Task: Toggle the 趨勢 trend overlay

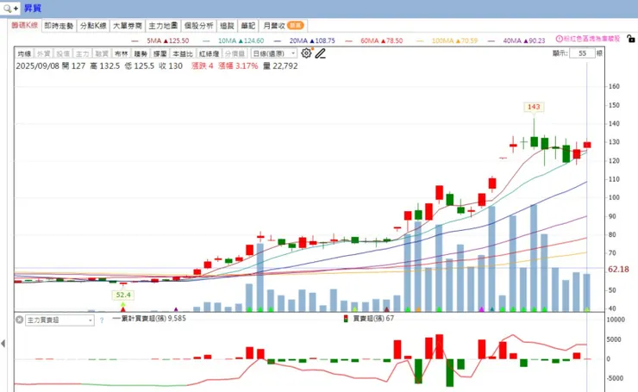Action: pos(141,53)
